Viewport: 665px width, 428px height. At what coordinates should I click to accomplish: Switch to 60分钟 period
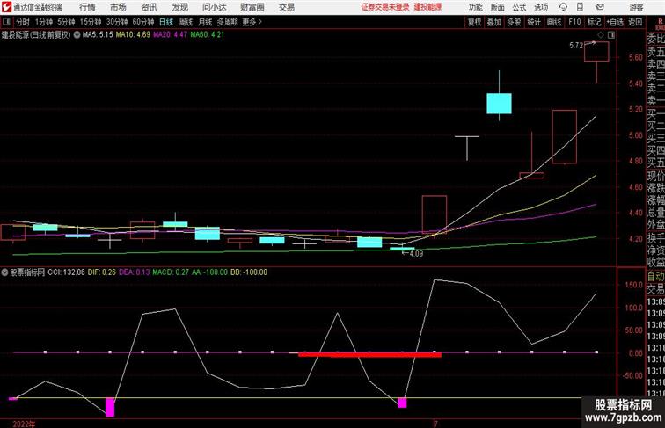(143, 22)
